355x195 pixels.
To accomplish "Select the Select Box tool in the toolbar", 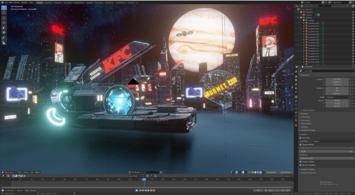I will click(x=4, y=7).
